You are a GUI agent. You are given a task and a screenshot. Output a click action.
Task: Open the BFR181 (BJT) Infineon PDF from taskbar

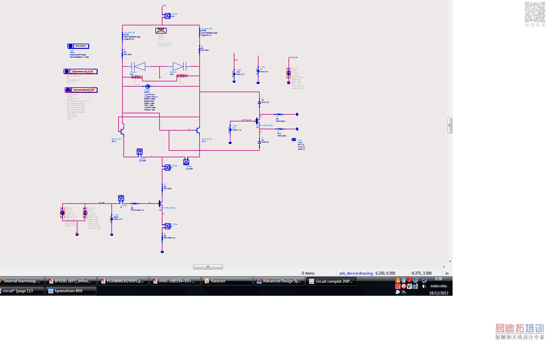71,281
